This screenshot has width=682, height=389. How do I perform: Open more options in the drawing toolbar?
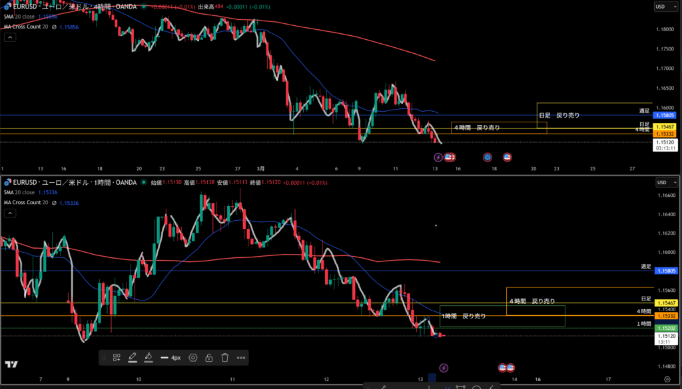pos(241,358)
